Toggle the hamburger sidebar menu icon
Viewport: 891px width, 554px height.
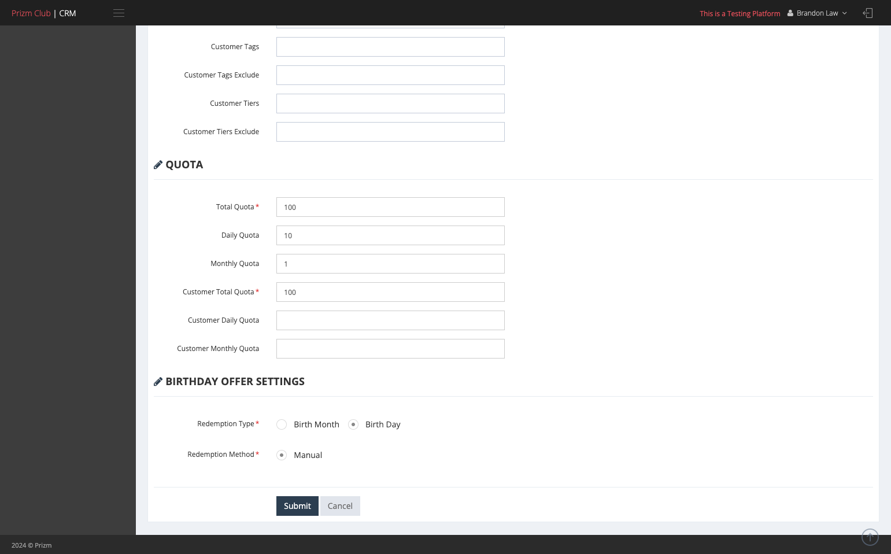click(119, 13)
